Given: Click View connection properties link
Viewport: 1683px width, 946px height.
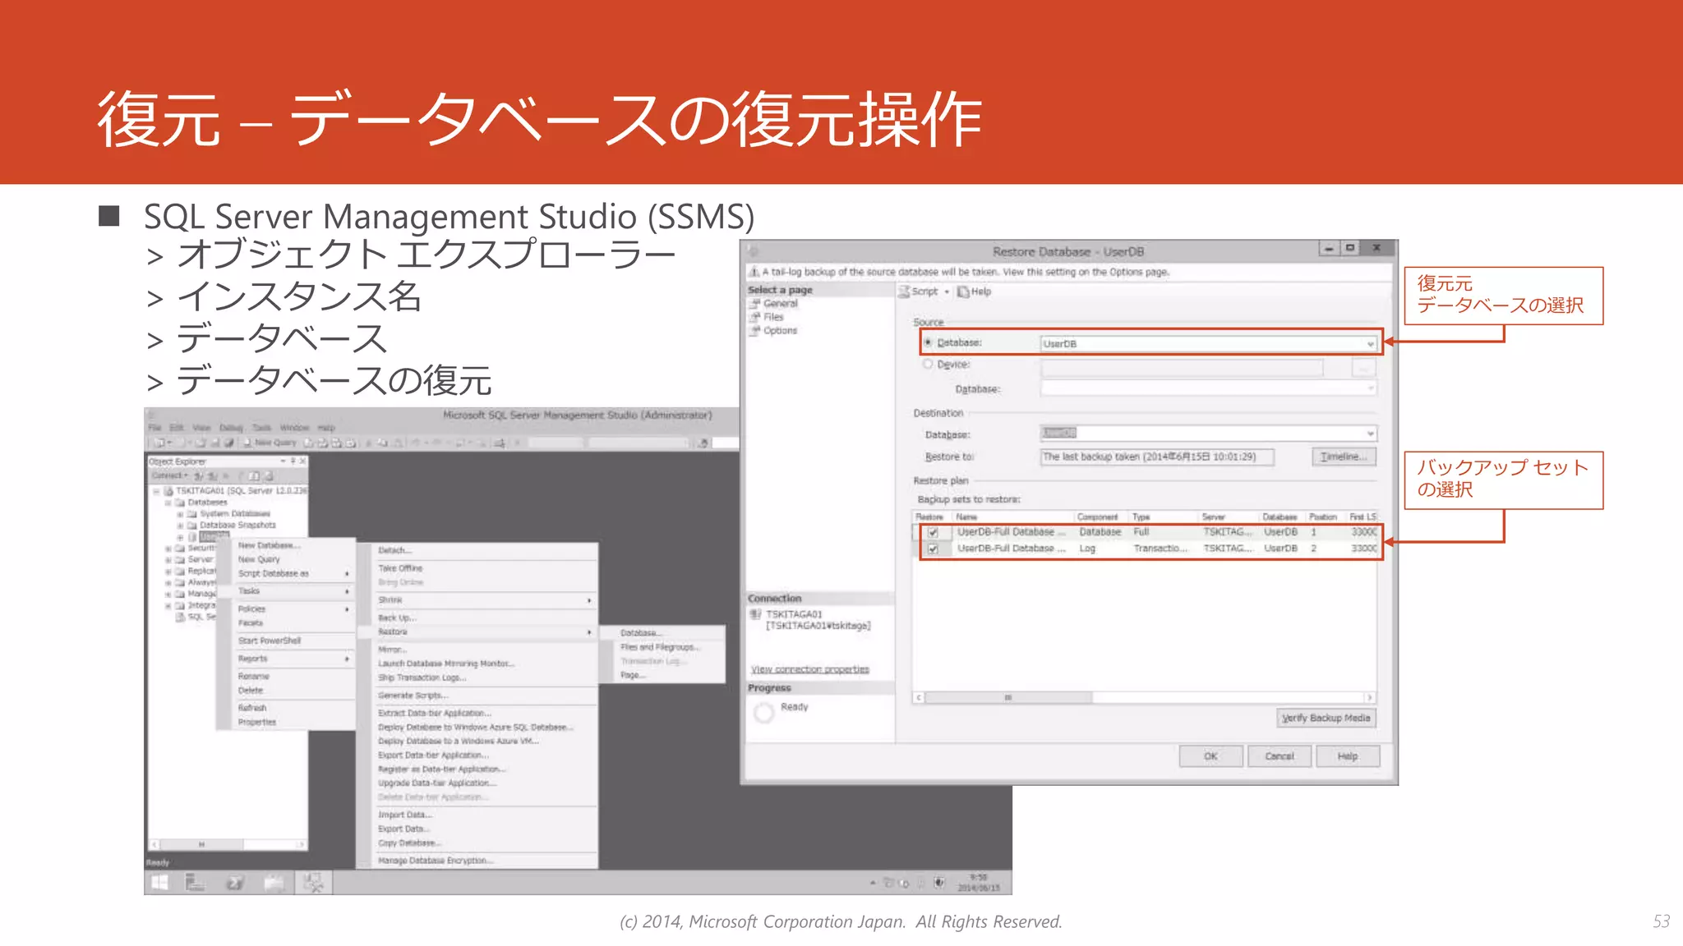Looking at the screenshot, I should tap(809, 669).
